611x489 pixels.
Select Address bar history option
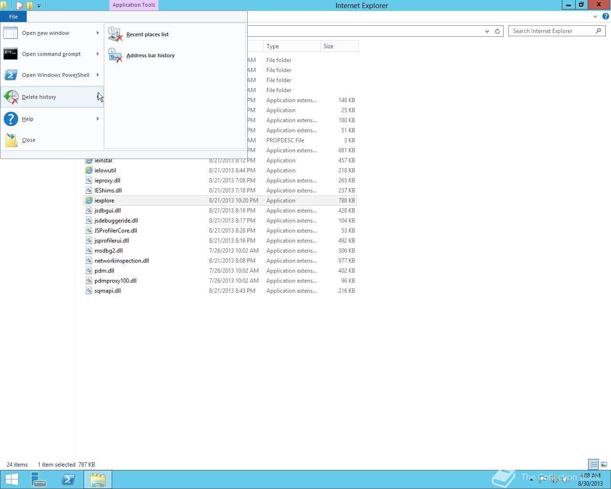tap(175, 55)
